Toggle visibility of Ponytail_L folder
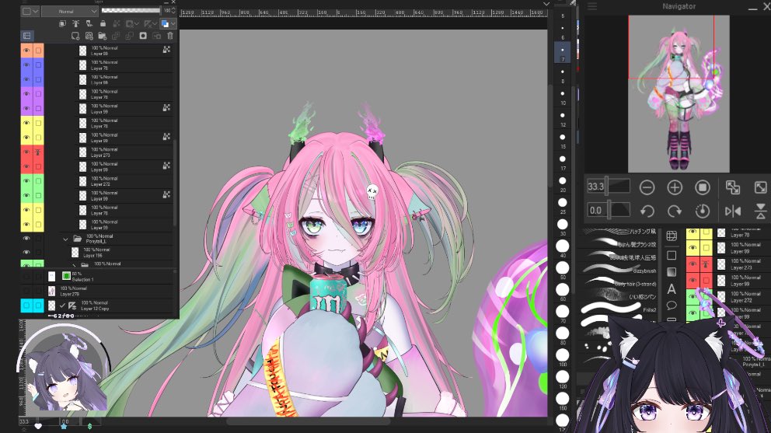771x433 pixels. coord(26,238)
